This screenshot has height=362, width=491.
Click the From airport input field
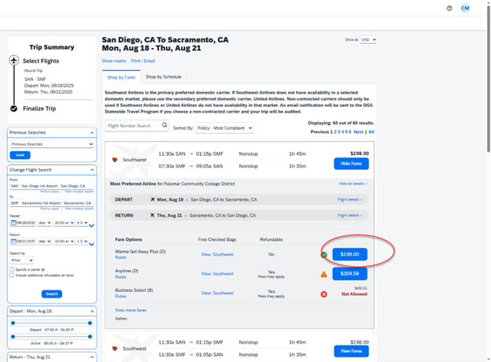pos(52,186)
